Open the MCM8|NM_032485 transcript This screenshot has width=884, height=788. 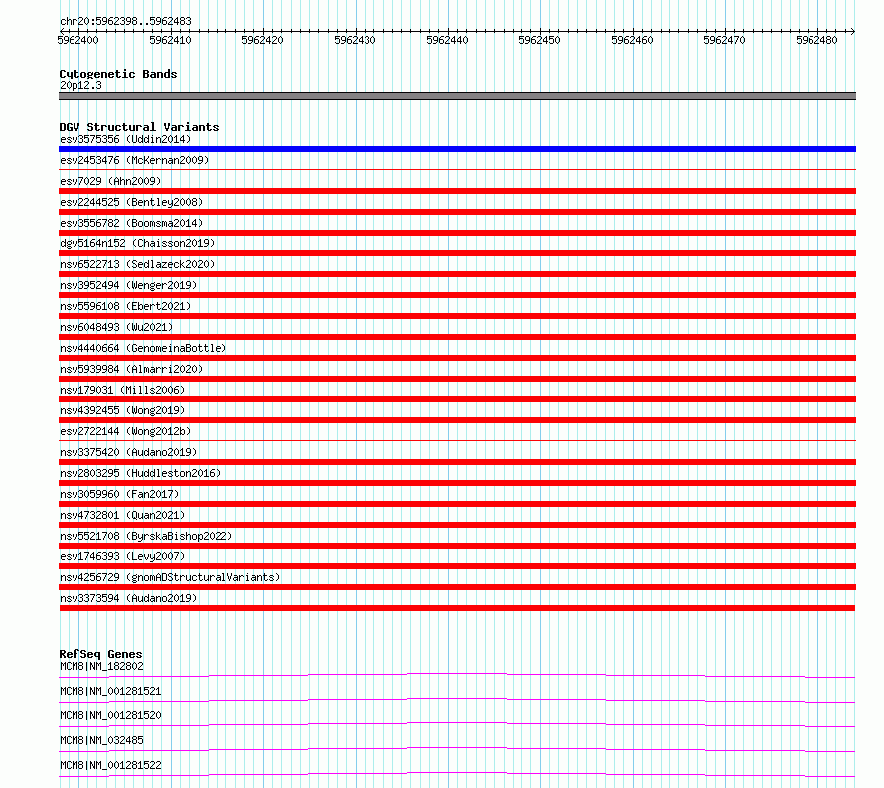(x=101, y=740)
